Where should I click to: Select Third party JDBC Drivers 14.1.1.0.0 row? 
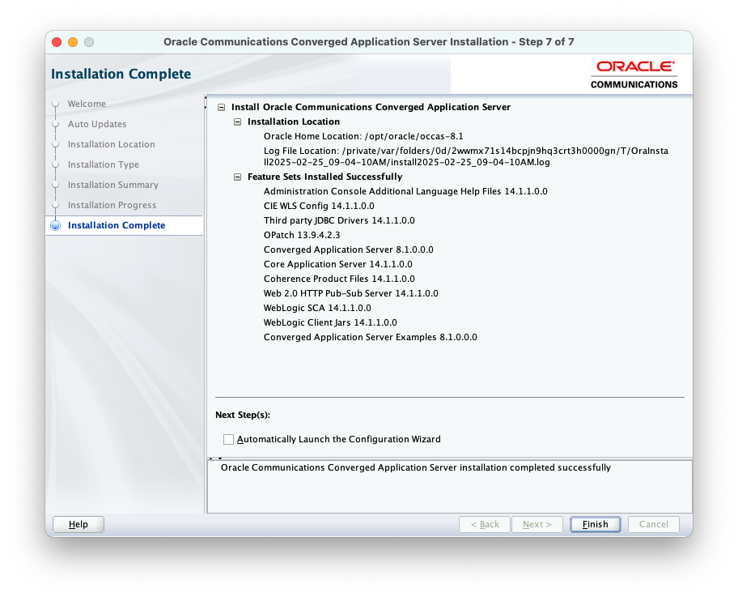[x=339, y=220]
